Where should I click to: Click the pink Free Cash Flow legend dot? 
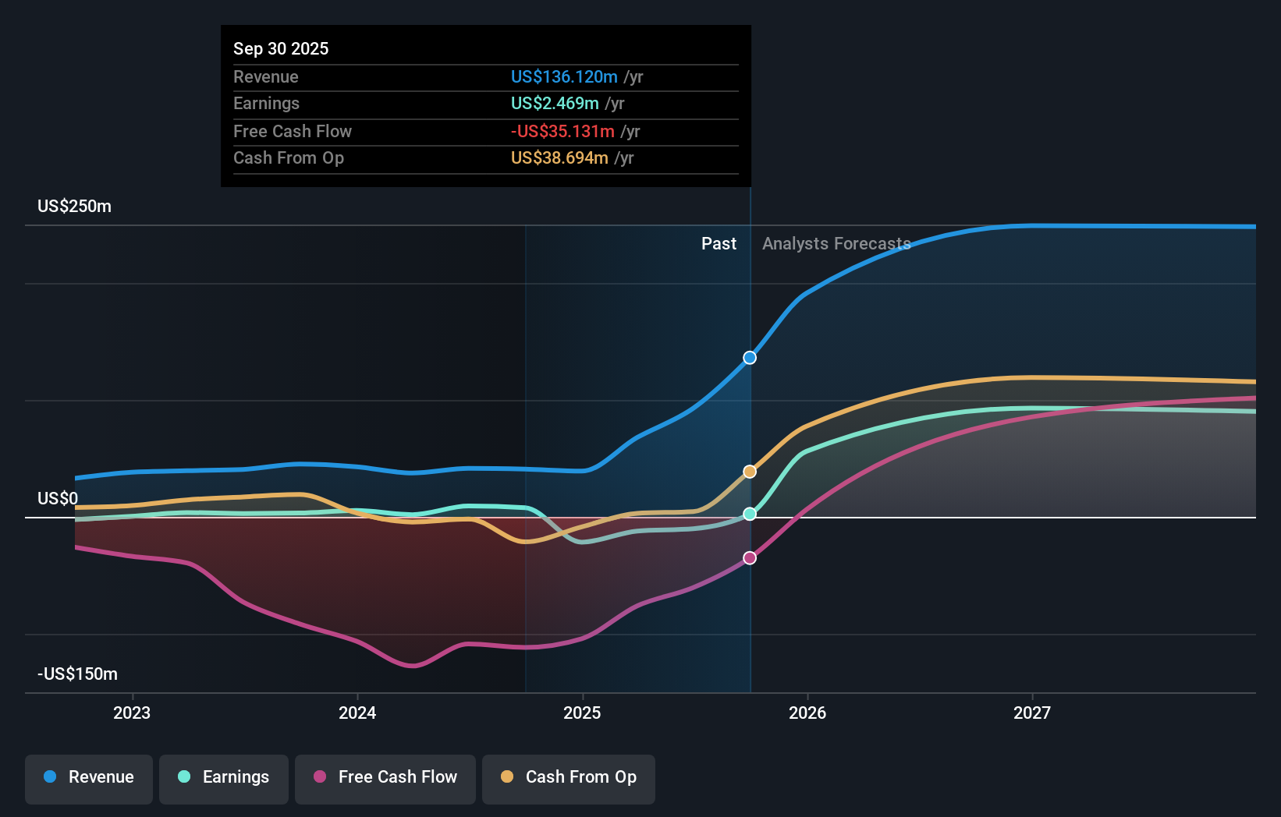[x=321, y=777]
